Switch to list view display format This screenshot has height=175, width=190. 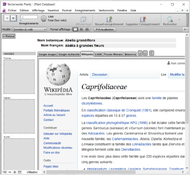[x=81, y=29]
